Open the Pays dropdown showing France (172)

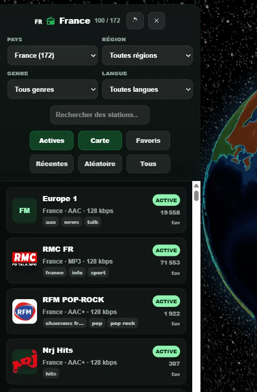point(52,55)
